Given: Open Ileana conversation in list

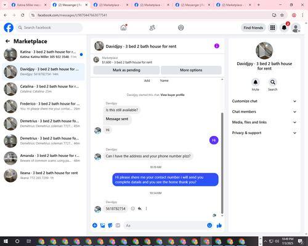Looking at the screenshot, I should click(43, 175).
